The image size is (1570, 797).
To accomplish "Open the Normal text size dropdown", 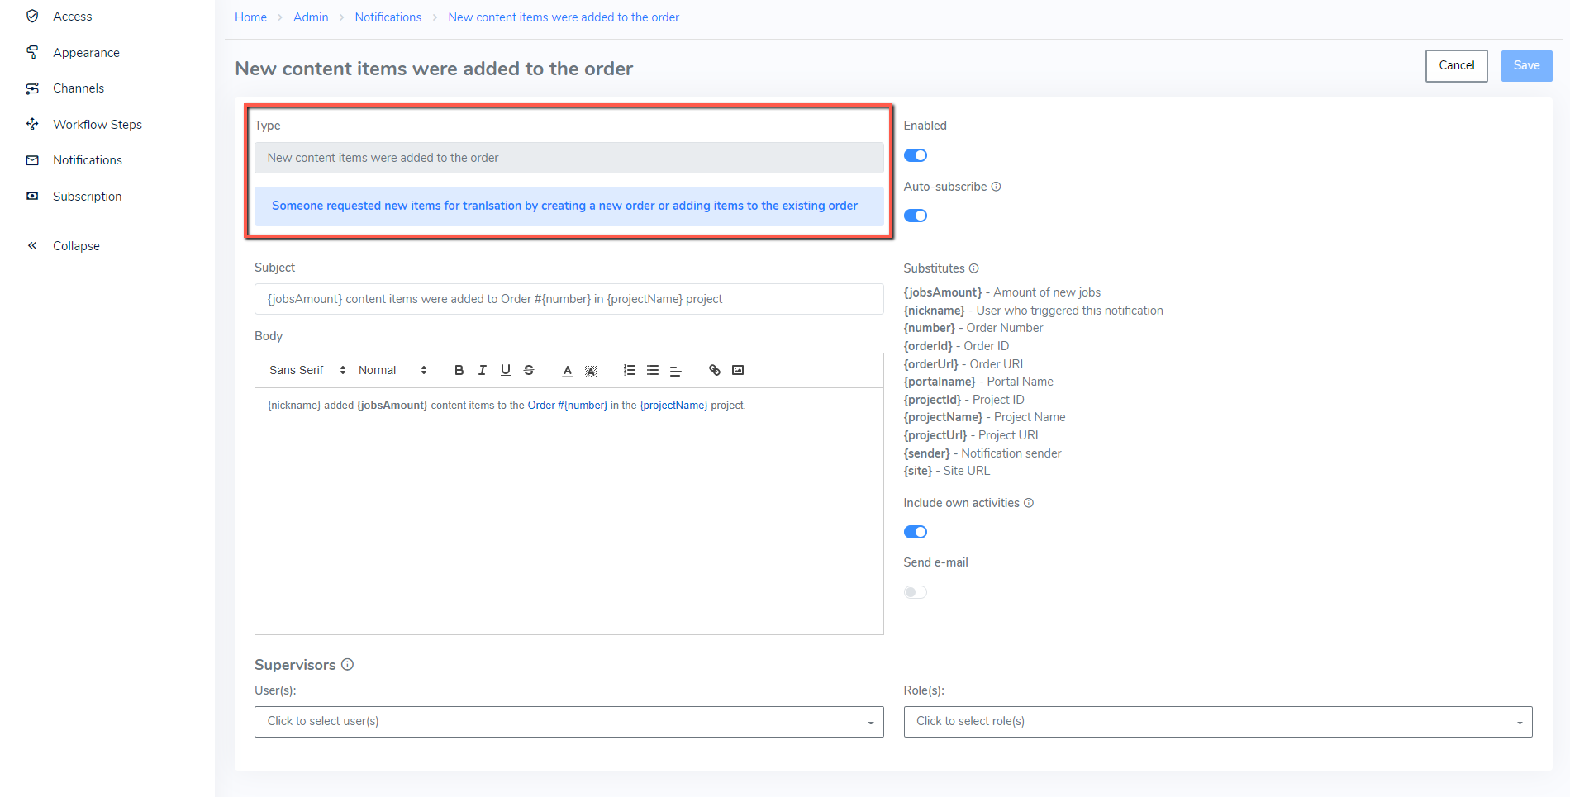I will (x=392, y=370).
